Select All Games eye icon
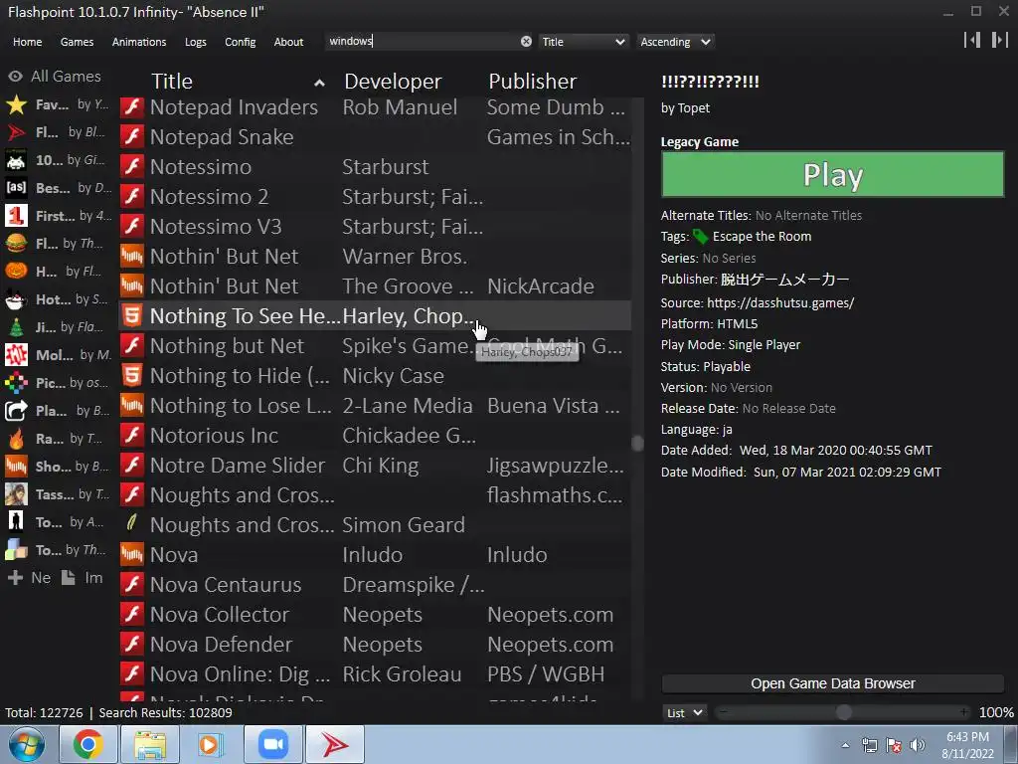Screen dimensions: 1018x764 point(15,77)
